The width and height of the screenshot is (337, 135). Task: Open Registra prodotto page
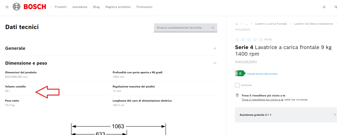tap(118, 7)
